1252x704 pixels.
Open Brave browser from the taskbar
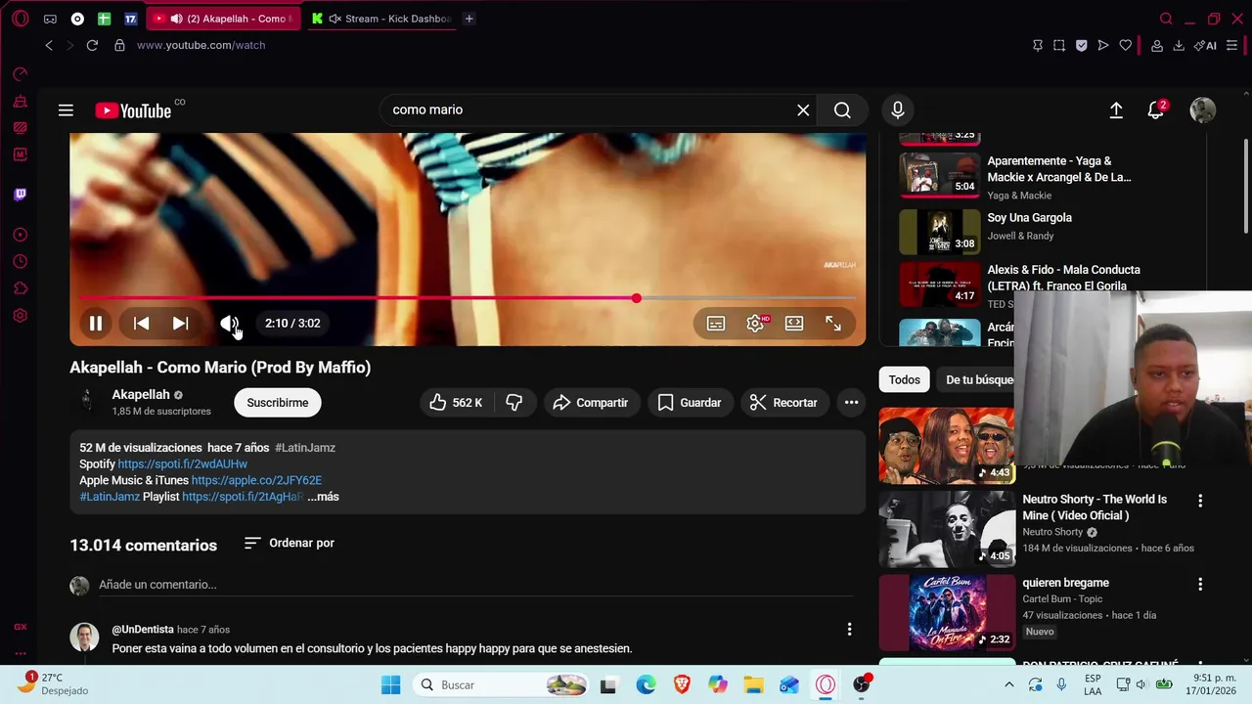click(682, 684)
